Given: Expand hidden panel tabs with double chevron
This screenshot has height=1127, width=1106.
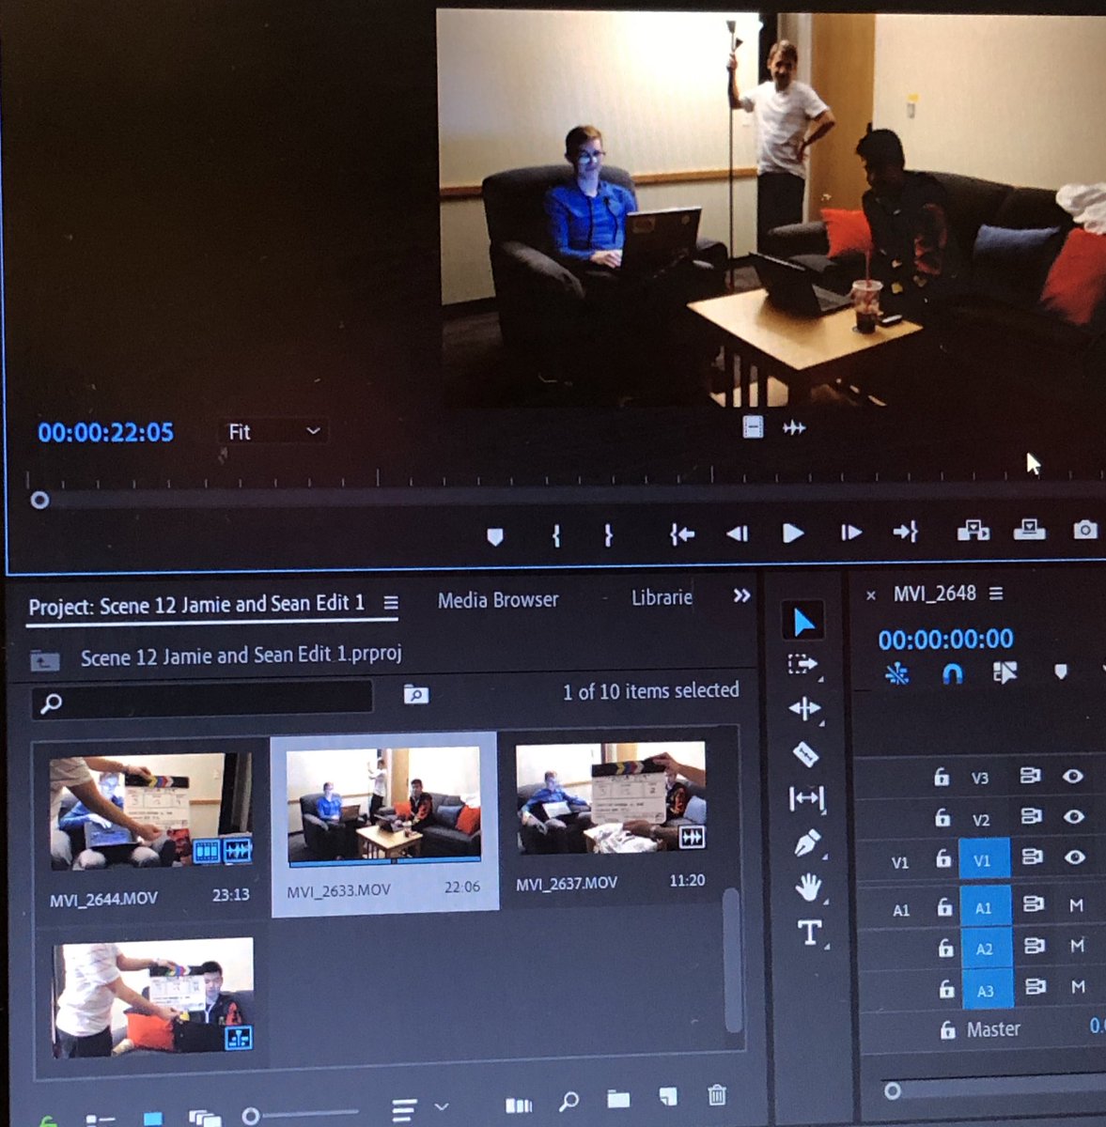Looking at the screenshot, I should point(741,595).
